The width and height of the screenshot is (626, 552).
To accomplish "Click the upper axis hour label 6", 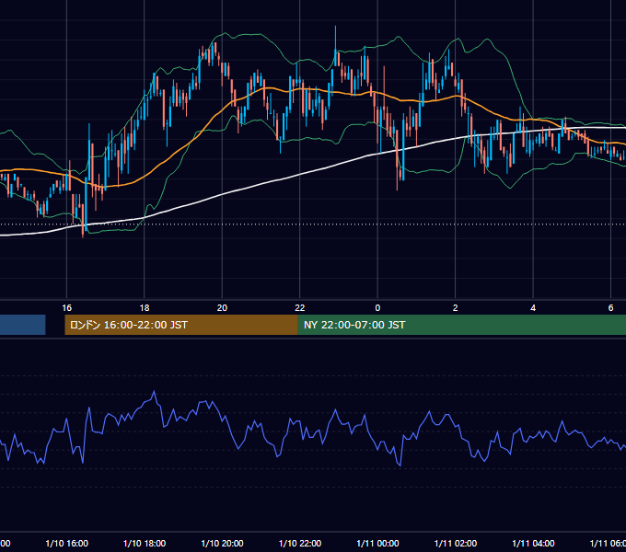I will tap(610, 308).
